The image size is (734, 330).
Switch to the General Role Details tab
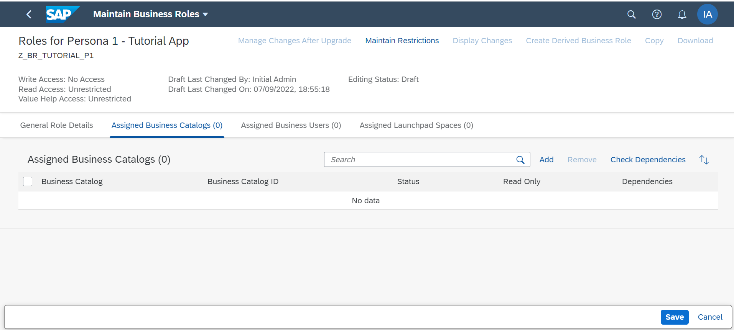point(56,125)
